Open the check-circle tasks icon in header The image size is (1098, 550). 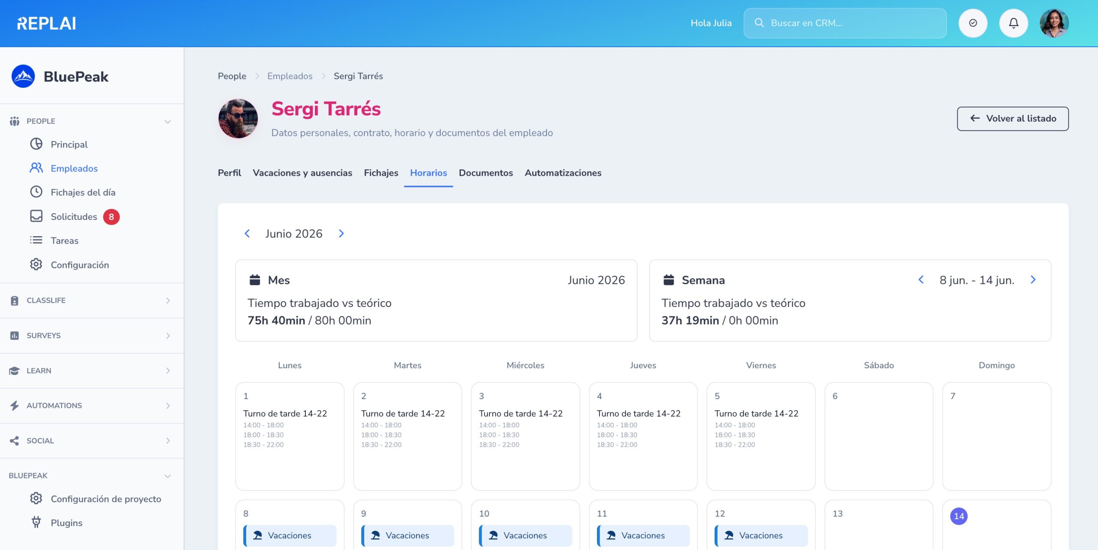973,23
